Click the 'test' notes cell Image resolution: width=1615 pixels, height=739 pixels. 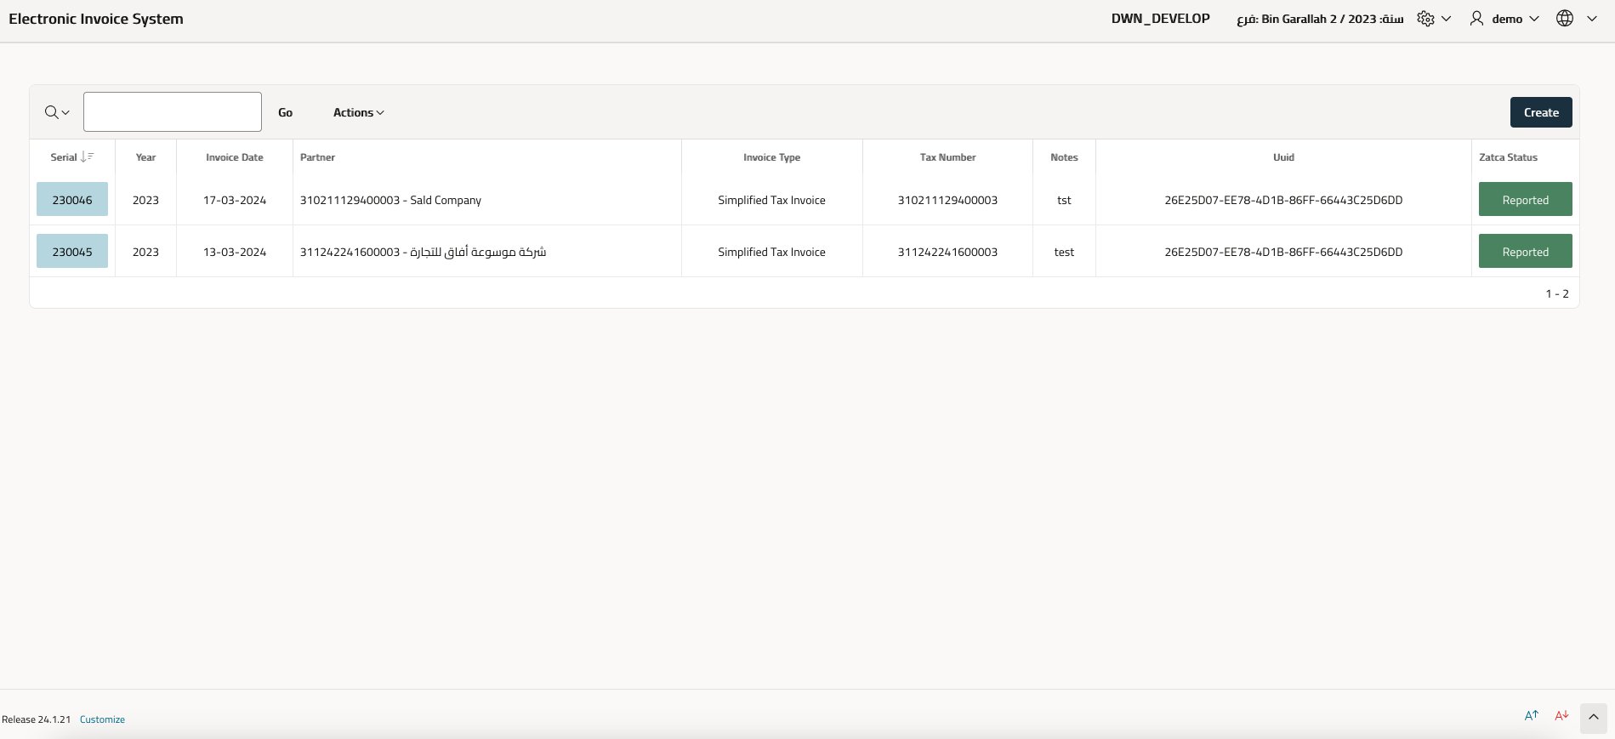(x=1064, y=252)
